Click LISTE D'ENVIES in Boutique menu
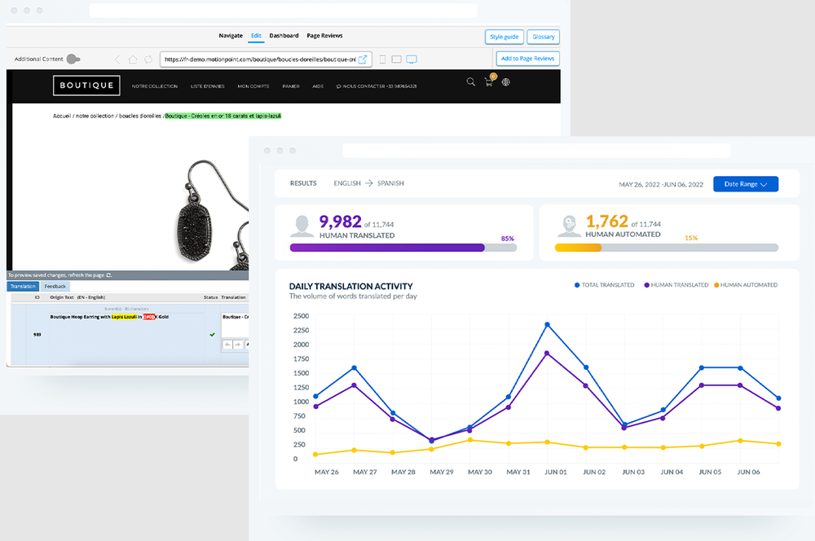The height and width of the screenshot is (541, 815). click(x=207, y=86)
